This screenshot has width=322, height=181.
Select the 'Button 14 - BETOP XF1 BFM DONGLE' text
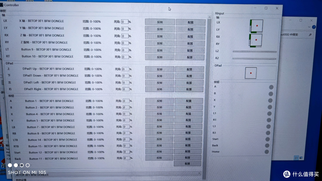(52, 140)
